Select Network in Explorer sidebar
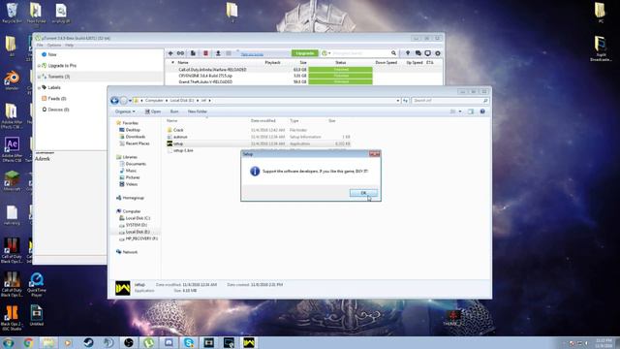 click(x=130, y=252)
